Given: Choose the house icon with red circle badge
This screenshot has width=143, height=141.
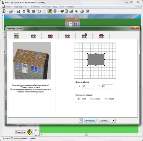Looking at the screenshot, I should click(84, 36).
